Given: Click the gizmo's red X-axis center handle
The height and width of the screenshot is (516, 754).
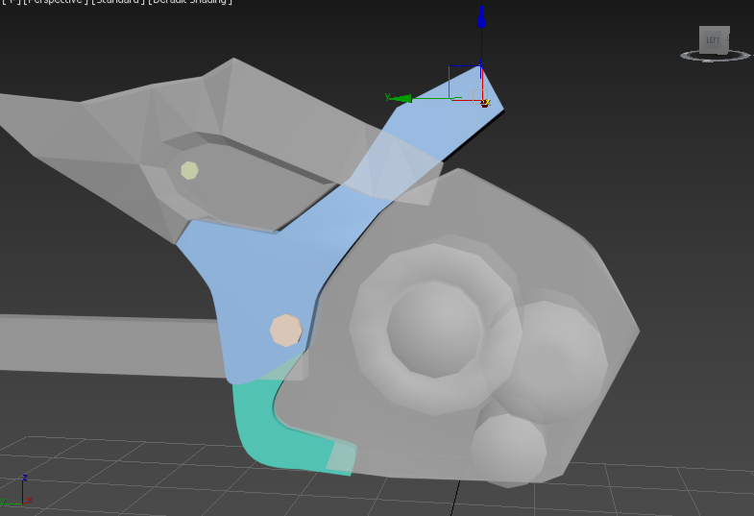Looking at the screenshot, I should pyautogui.click(x=485, y=103).
